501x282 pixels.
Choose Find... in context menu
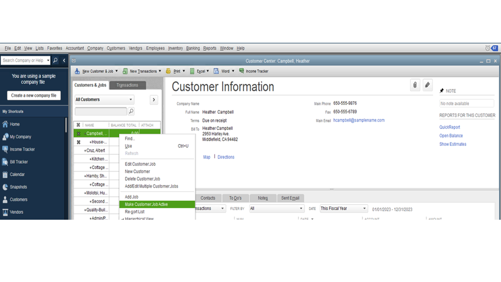[x=130, y=138]
